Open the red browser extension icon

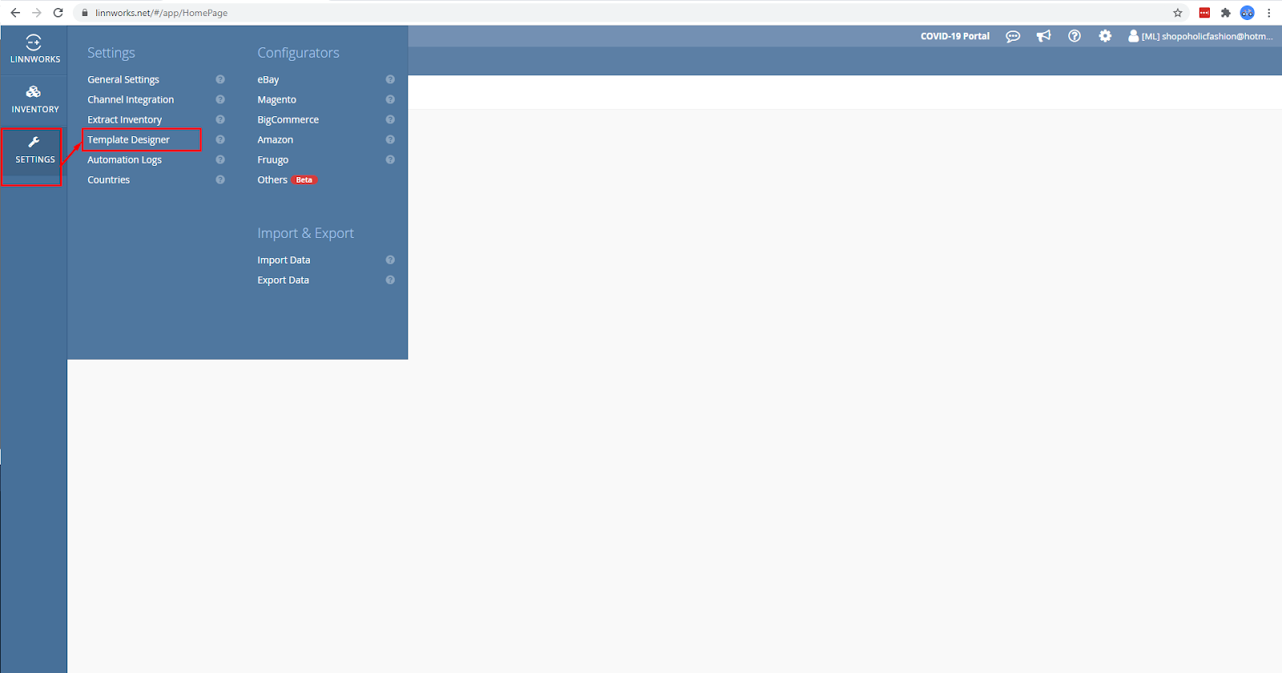tap(1204, 13)
